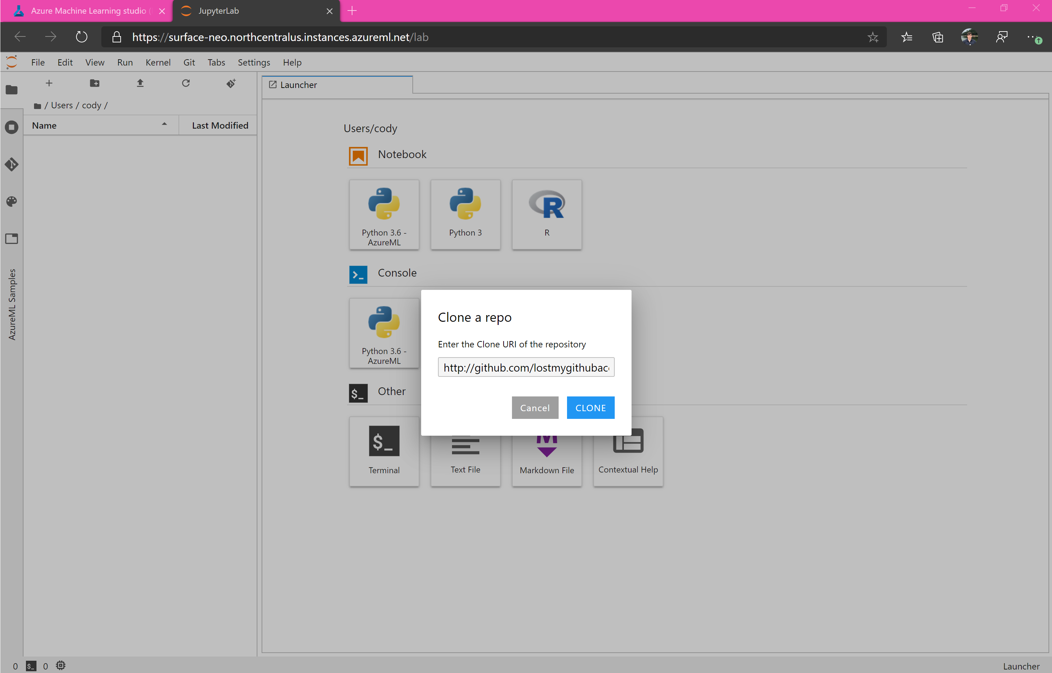The height and width of the screenshot is (673, 1052).
Task: Click the new folder toolbar icon
Action: 94,83
